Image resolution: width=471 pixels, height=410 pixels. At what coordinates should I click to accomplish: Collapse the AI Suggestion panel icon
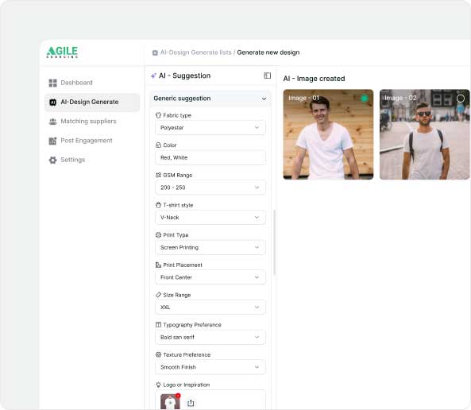[x=267, y=75]
